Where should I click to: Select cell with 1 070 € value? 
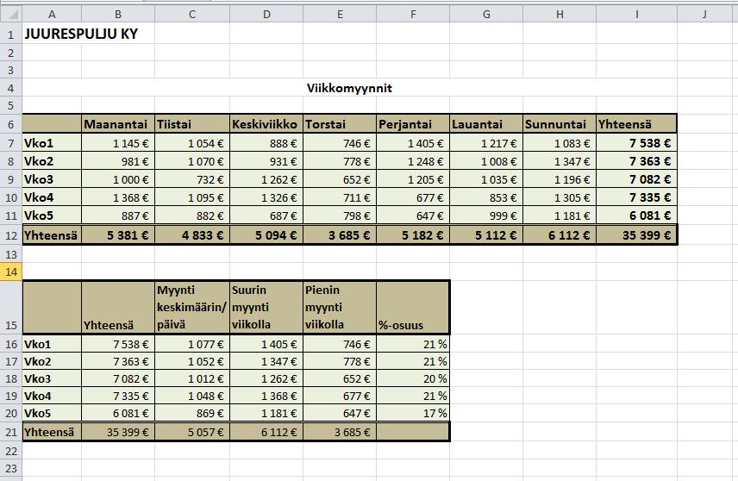click(192, 161)
